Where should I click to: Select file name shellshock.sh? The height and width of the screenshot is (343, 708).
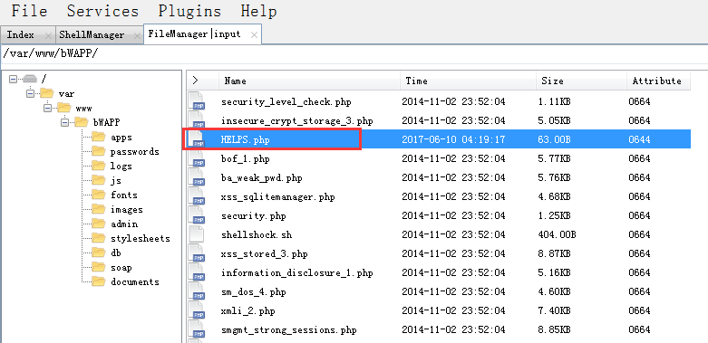pyautogui.click(x=257, y=234)
